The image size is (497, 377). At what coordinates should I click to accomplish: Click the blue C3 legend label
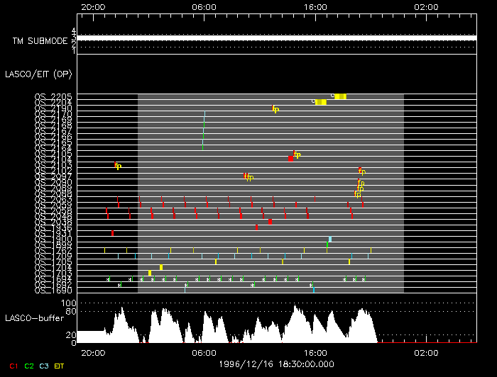[x=44, y=366]
